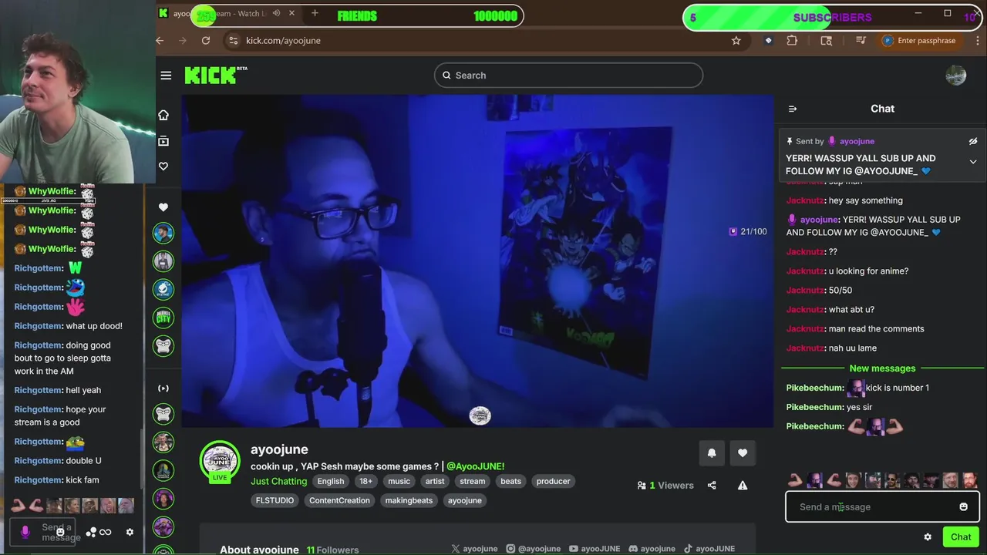This screenshot has width=987, height=555.
Task: View site information icon in address bar
Action: (x=232, y=41)
